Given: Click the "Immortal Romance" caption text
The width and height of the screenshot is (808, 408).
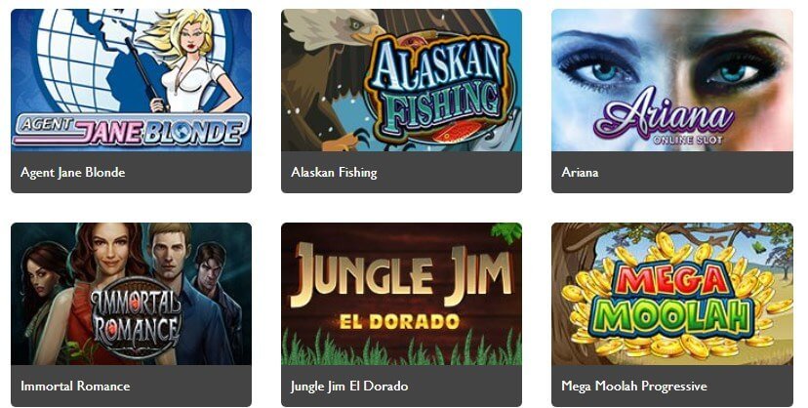Looking at the screenshot, I should point(75,386).
